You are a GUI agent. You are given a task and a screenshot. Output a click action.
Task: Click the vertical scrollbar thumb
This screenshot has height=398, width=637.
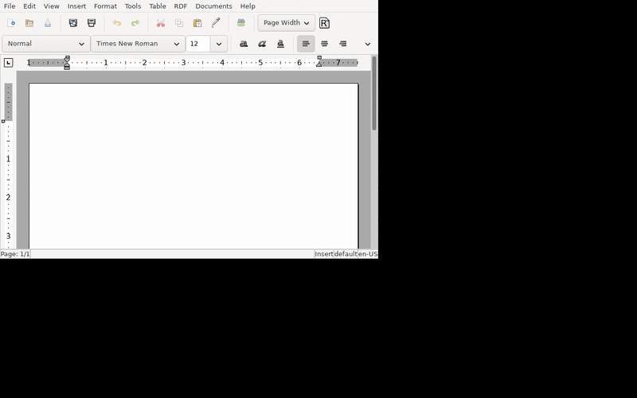[374, 93]
